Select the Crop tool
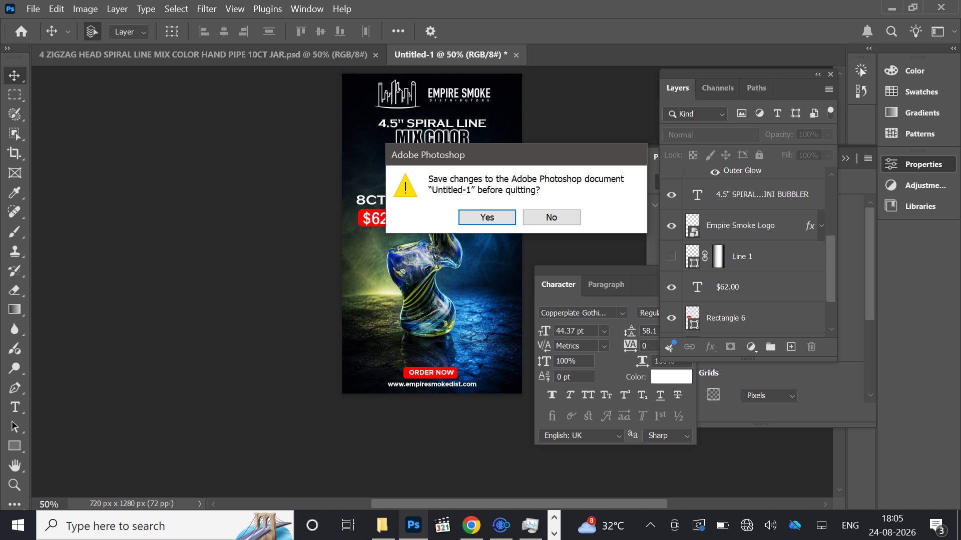This screenshot has width=961, height=540. click(15, 153)
